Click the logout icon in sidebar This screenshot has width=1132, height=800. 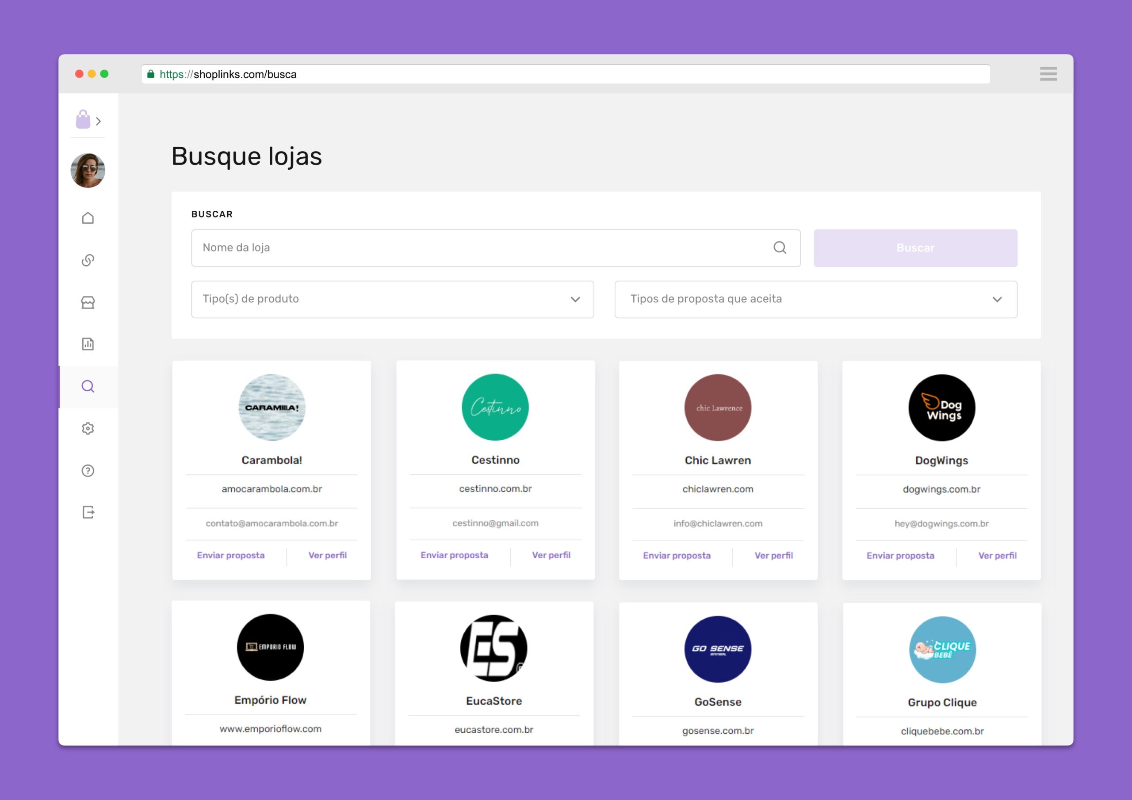88,513
